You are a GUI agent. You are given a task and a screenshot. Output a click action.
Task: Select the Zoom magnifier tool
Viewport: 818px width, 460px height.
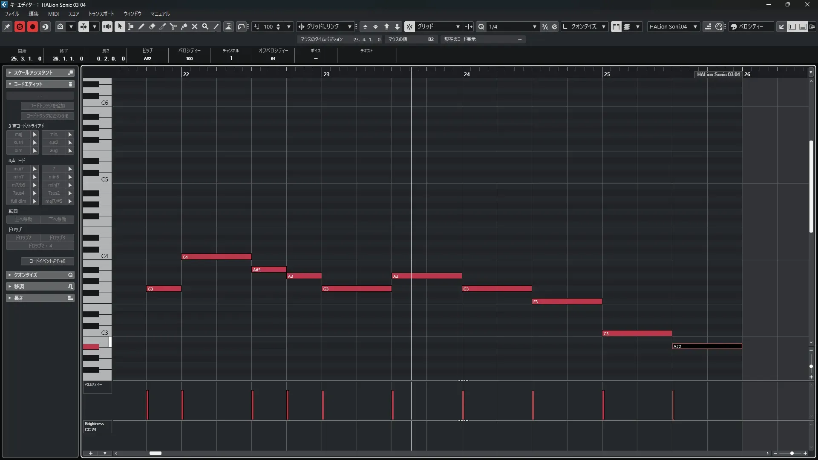tap(205, 26)
